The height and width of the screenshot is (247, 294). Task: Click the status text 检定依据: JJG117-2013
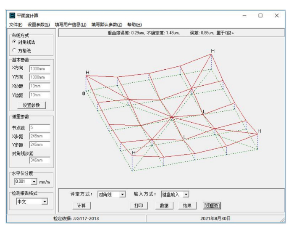pos(76,218)
